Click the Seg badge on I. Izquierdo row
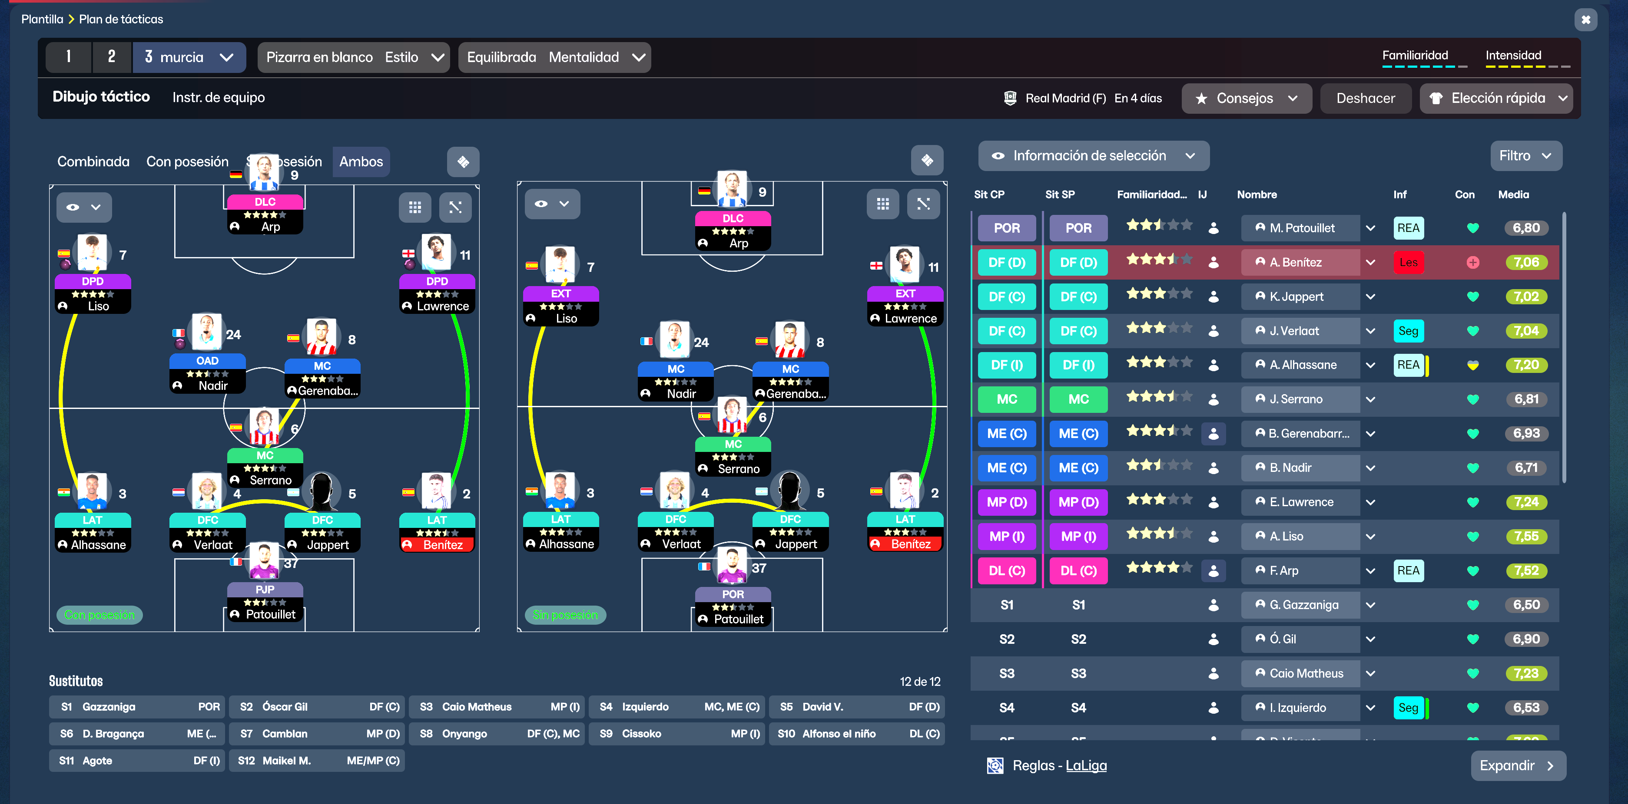Viewport: 1628px width, 804px height. (x=1408, y=708)
